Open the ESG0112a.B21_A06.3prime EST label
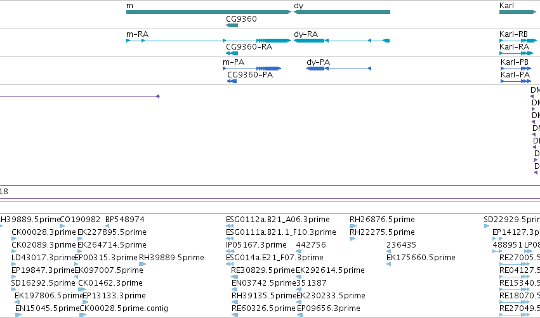This screenshot has width=540, height=318. pos(277,220)
